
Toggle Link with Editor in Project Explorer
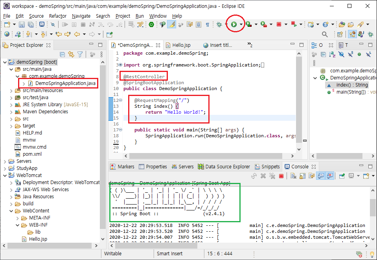point(71,54)
